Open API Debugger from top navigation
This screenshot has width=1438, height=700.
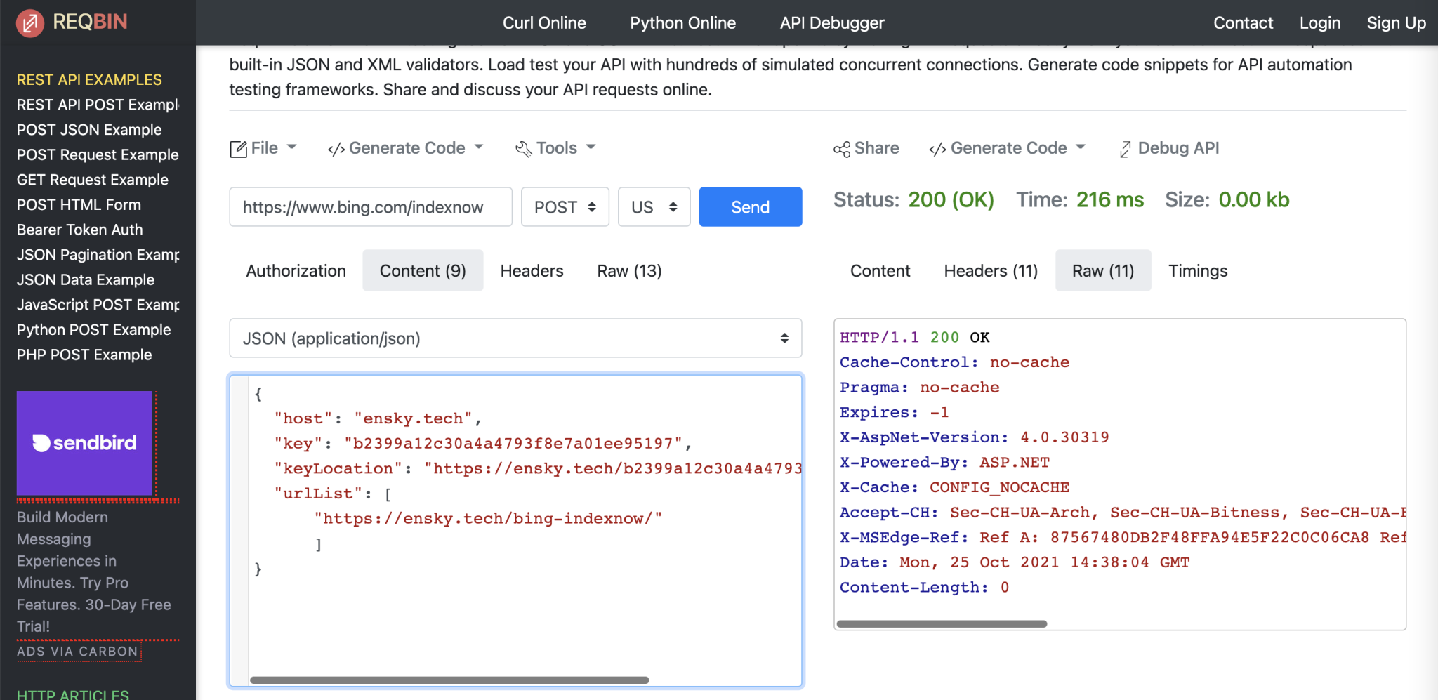tap(831, 23)
